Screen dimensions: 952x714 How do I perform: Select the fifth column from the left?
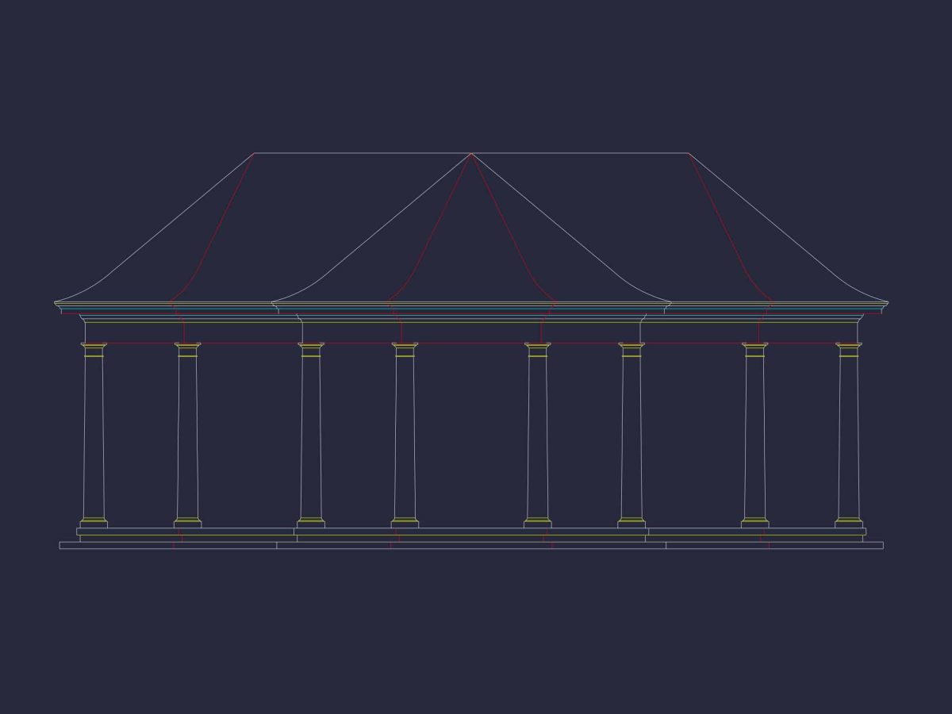pos(538,436)
